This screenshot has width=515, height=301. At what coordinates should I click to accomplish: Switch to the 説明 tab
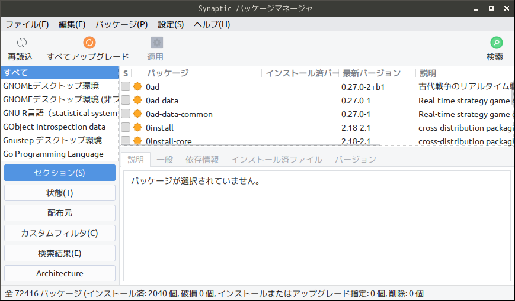[136, 160]
